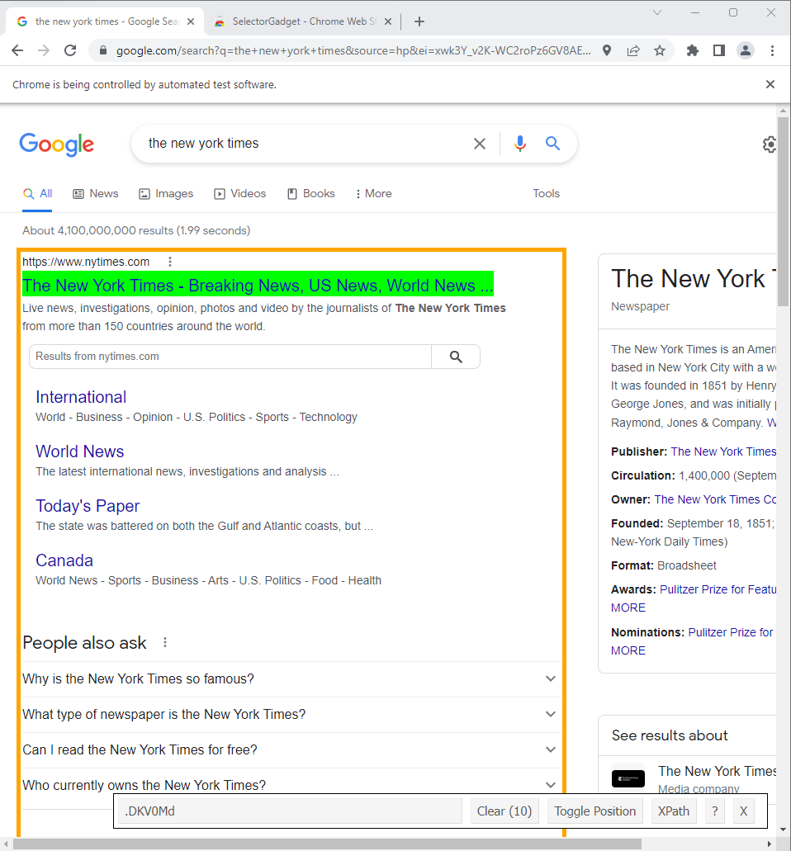Open a new browser tab

(x=419, y=21)
